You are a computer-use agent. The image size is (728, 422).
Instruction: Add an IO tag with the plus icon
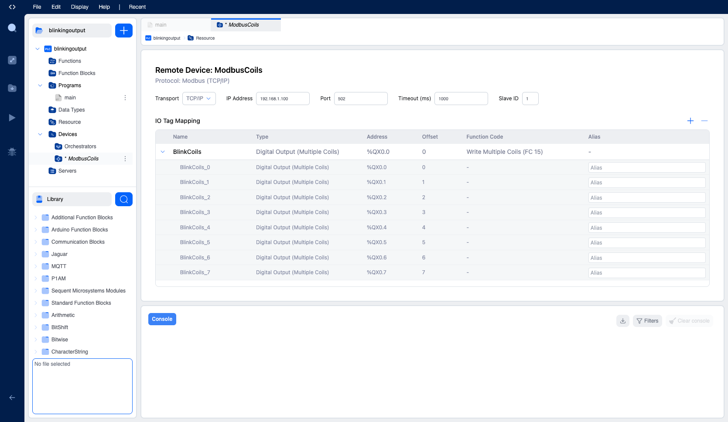690,121
